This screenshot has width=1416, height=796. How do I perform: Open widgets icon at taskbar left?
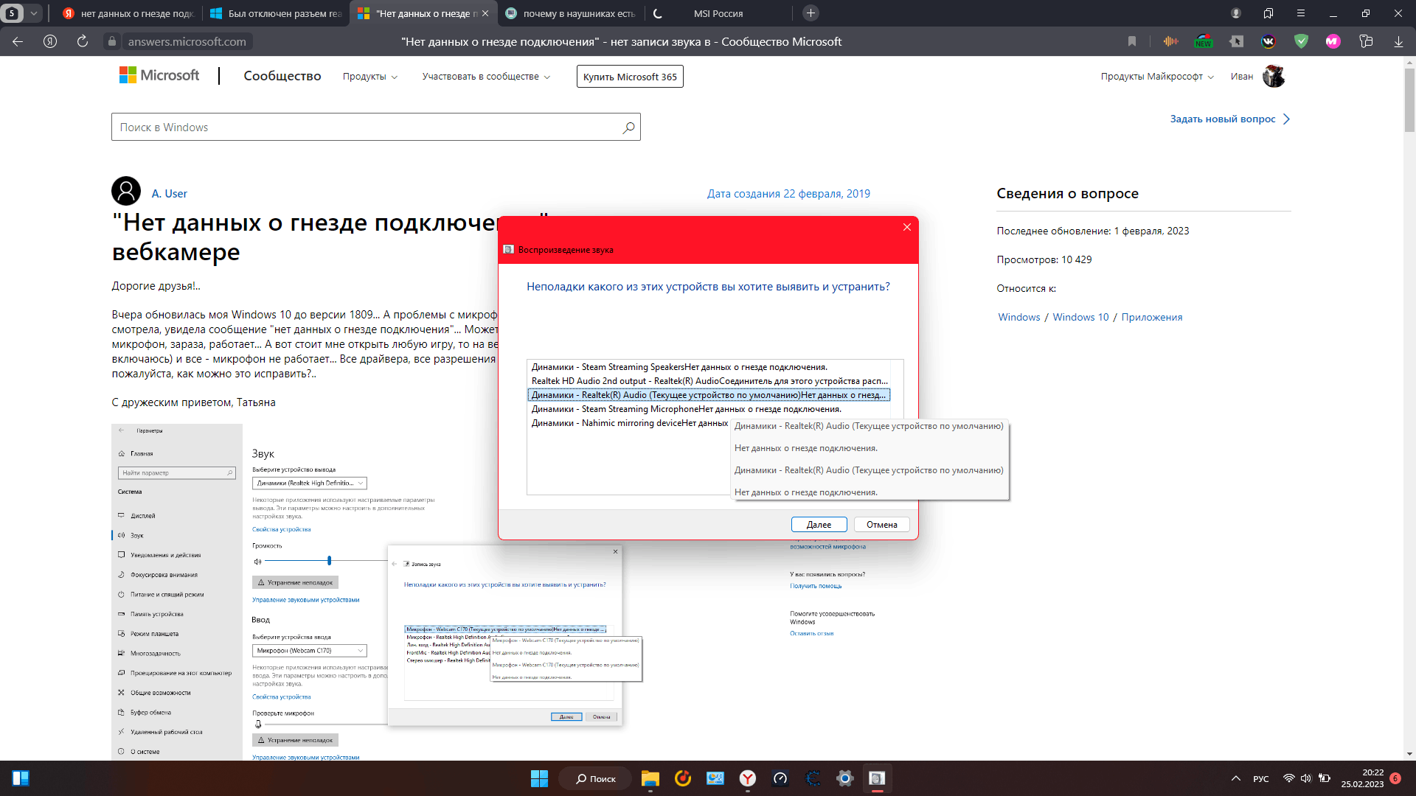point(21,778)
